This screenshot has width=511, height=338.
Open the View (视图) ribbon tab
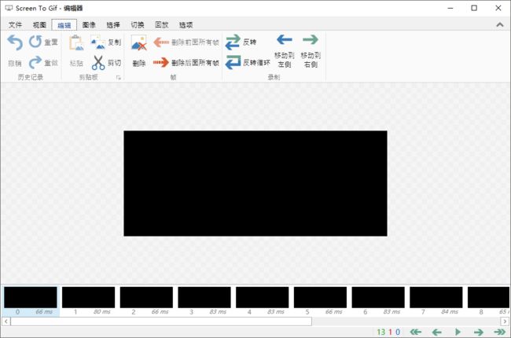coord(39,25)
